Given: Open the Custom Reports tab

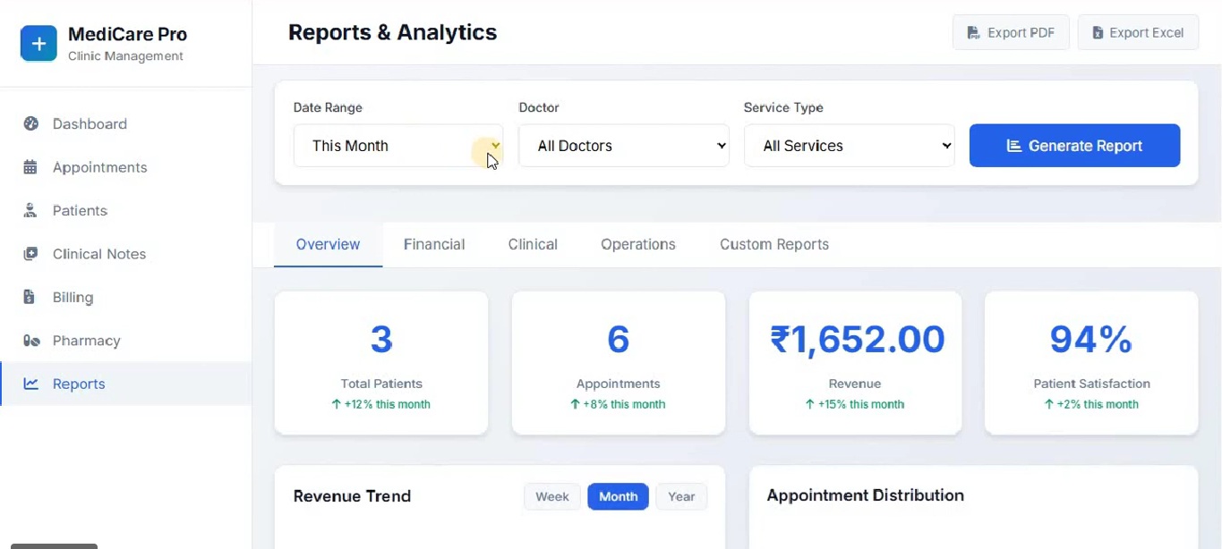Looking at the screenshot, I should point(773,244).
